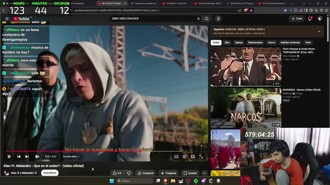The image size is (330, 185).
Task: Switch to the 'elded en X' tab
Action: click(240, 3)
